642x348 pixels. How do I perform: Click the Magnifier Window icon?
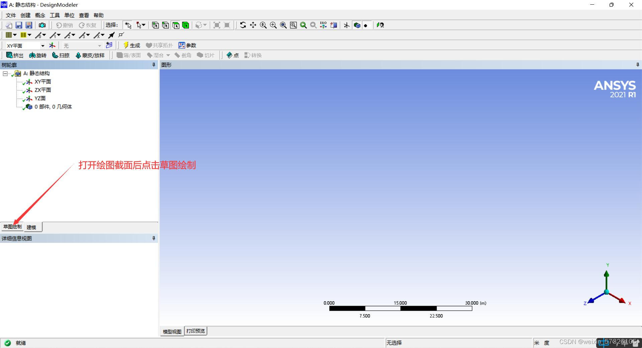(293, 25)
